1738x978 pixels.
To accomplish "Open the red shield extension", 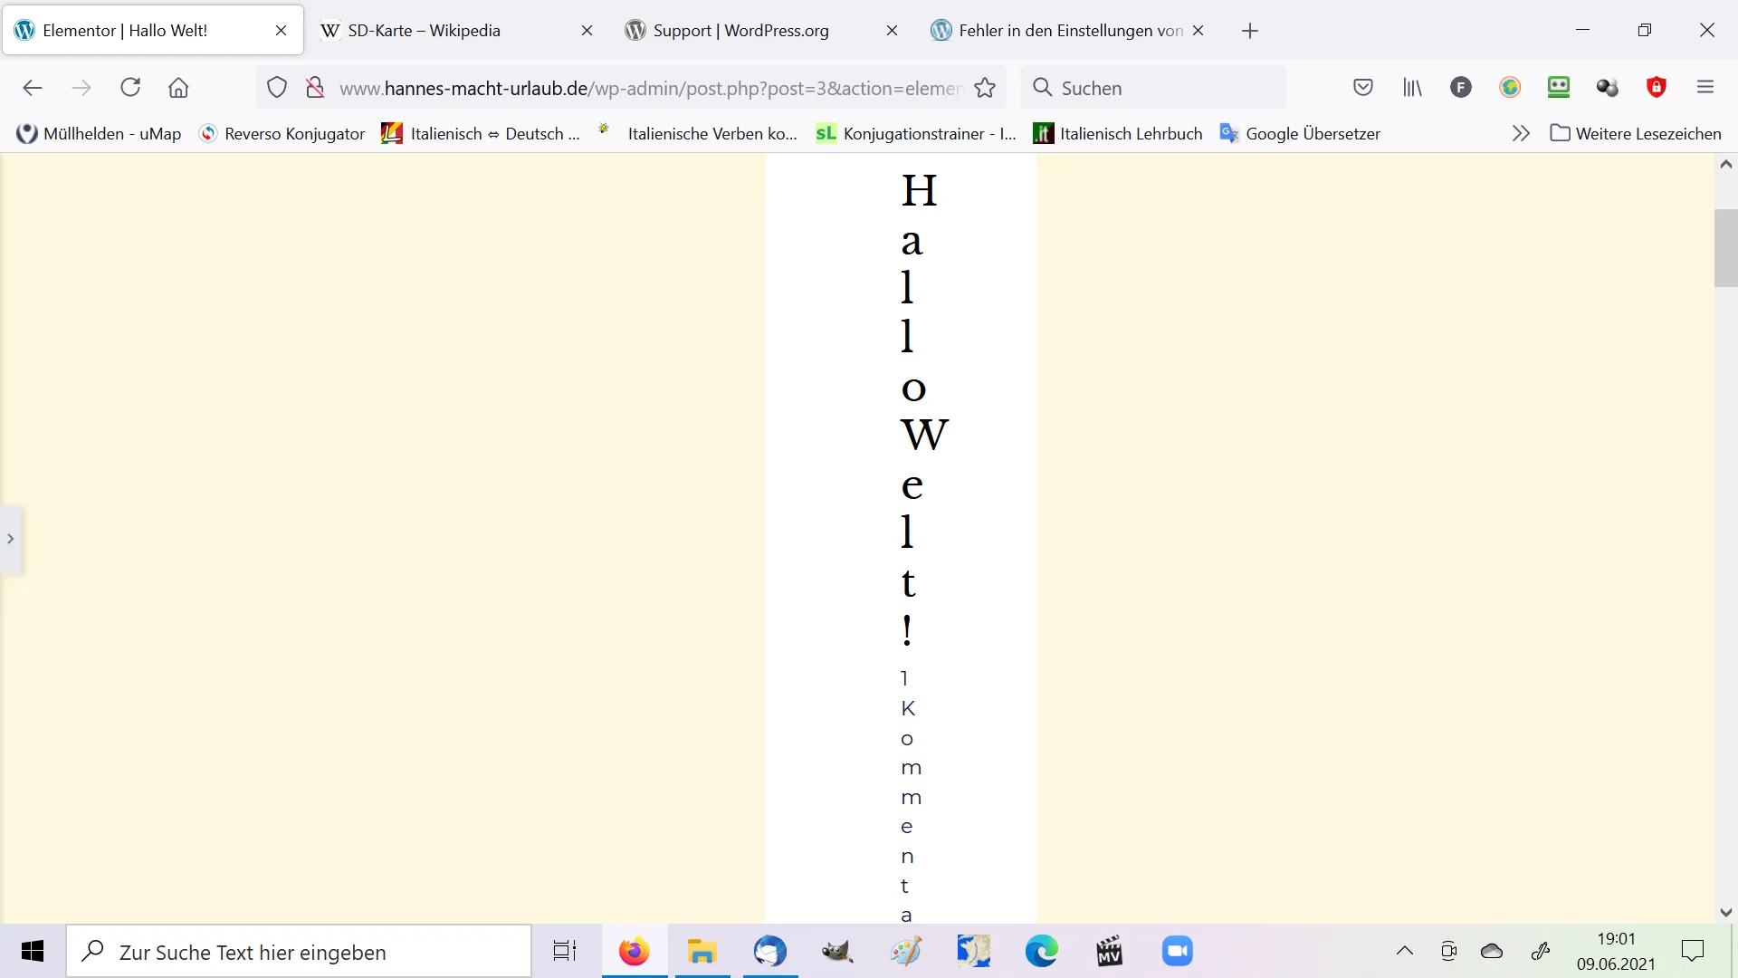I will (x=1657, y=88).
